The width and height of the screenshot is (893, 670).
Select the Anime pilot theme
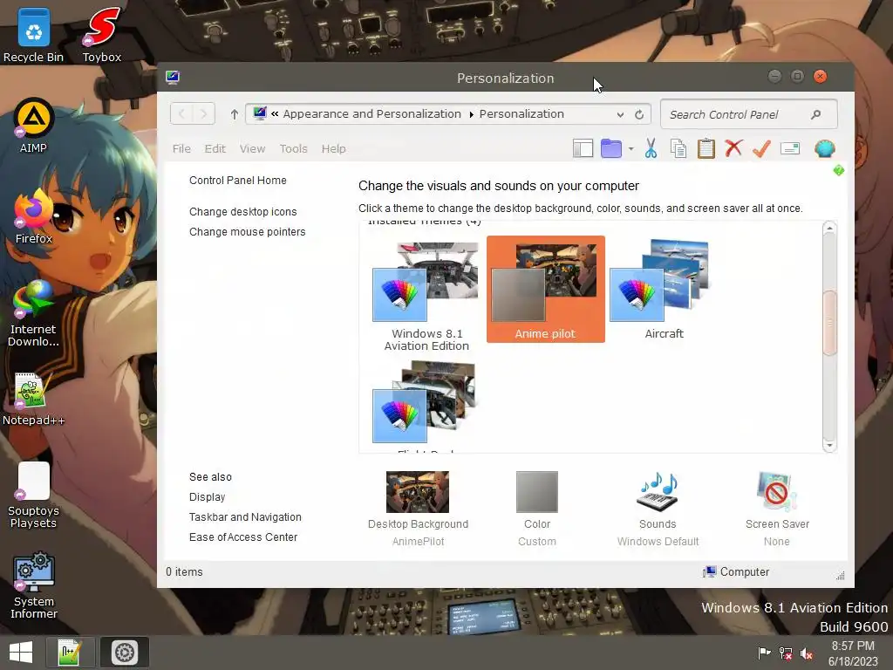pyautogui.click(x=546, y=290)
